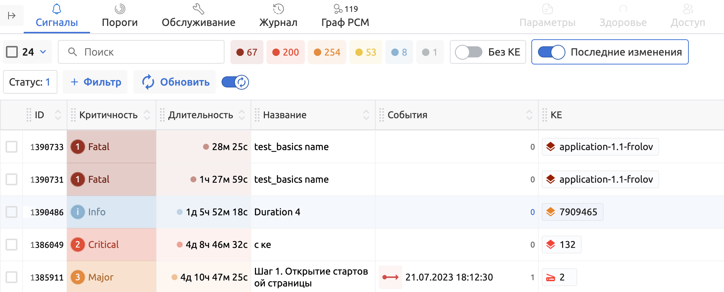The height and width of the screenshot is (292, 724).
Task: Turn off the auto-refresh toggle
Action: [235, 82]
